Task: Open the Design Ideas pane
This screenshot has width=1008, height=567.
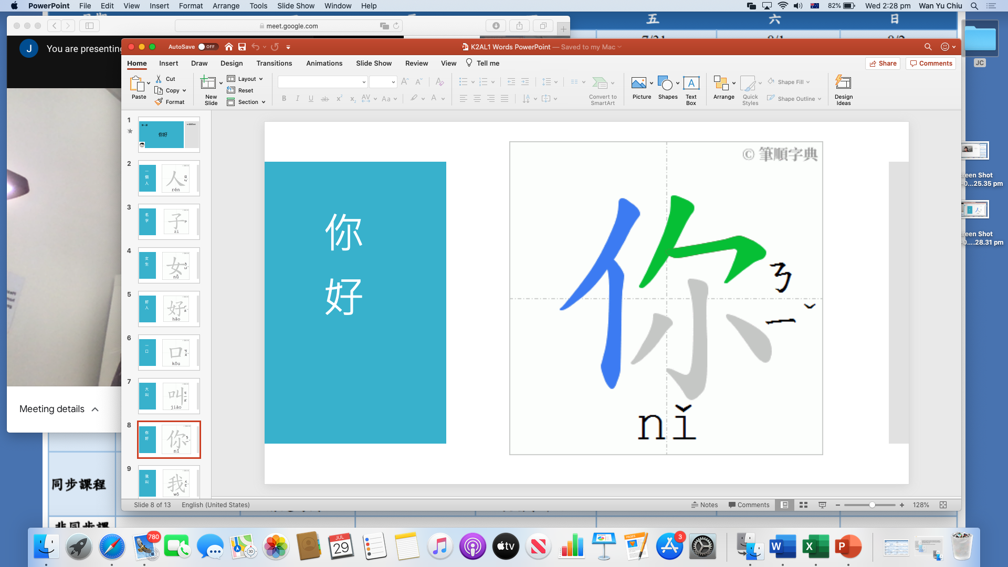Action: click(x=843, y=83)
